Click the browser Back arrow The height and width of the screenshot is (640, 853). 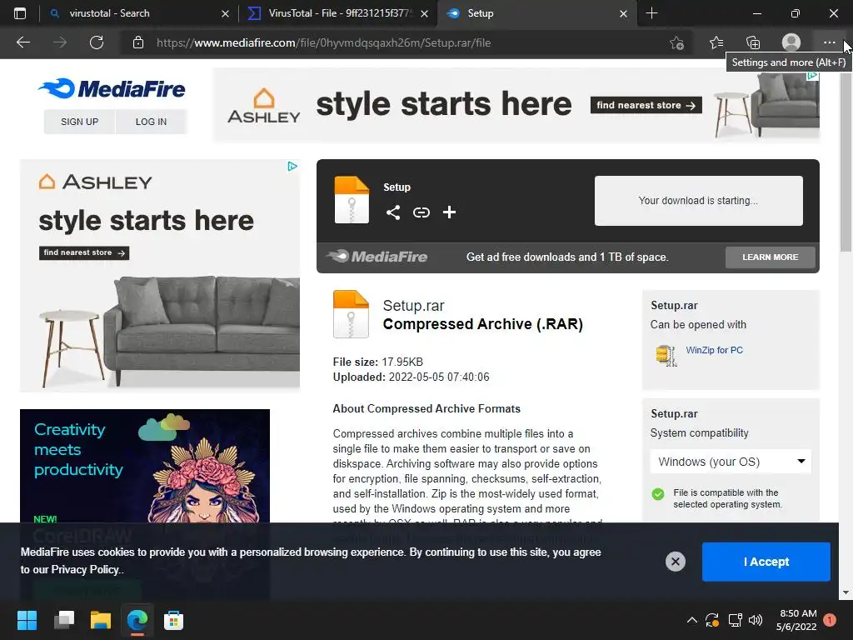[x=23, y=42]
